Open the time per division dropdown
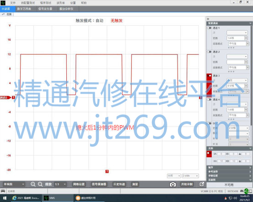Image resolution: width=253 pixels, height=202 pixels. coord(190,176)
